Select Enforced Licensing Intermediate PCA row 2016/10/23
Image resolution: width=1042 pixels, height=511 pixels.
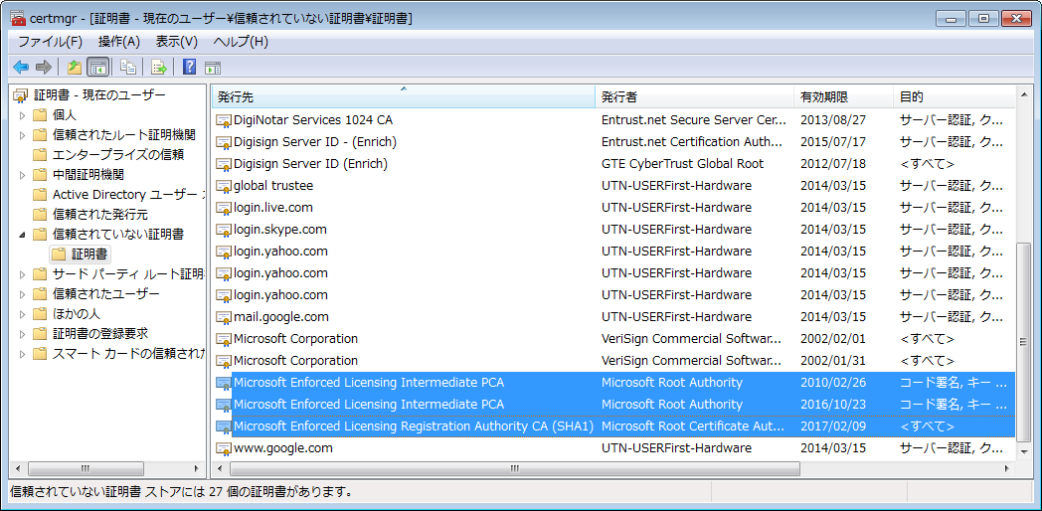coord(613,405)
